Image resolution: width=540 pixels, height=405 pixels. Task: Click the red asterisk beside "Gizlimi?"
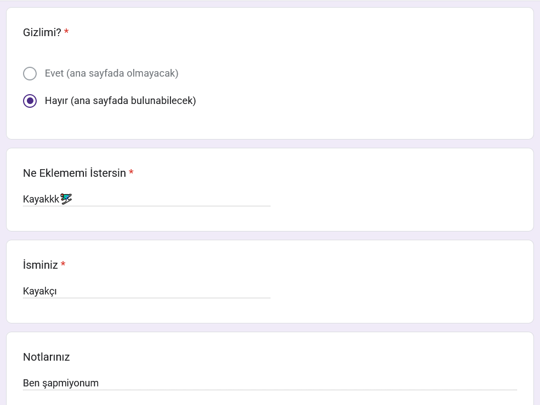(66, 32)
